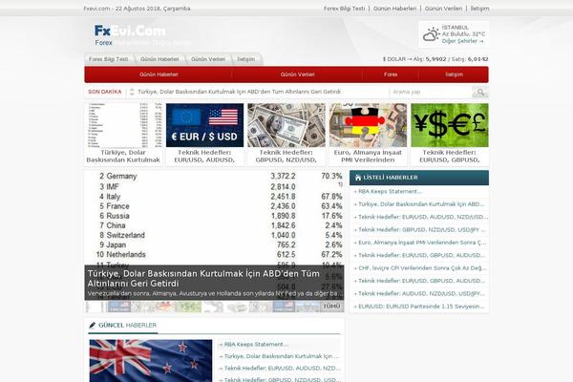The width and height of the screenshot is (573, 382).
Task: Click the TÜMÜ button in slider strip
Action: coord(331,307)
